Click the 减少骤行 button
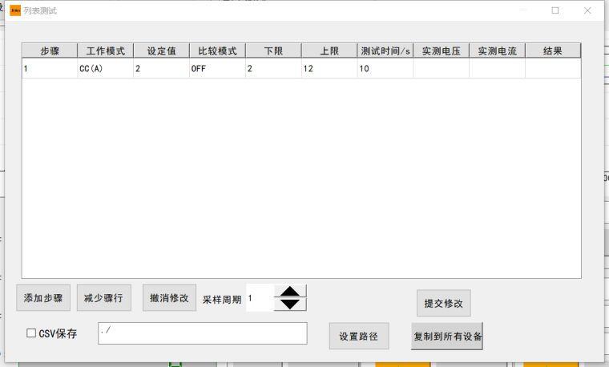 tap(103, 297)
